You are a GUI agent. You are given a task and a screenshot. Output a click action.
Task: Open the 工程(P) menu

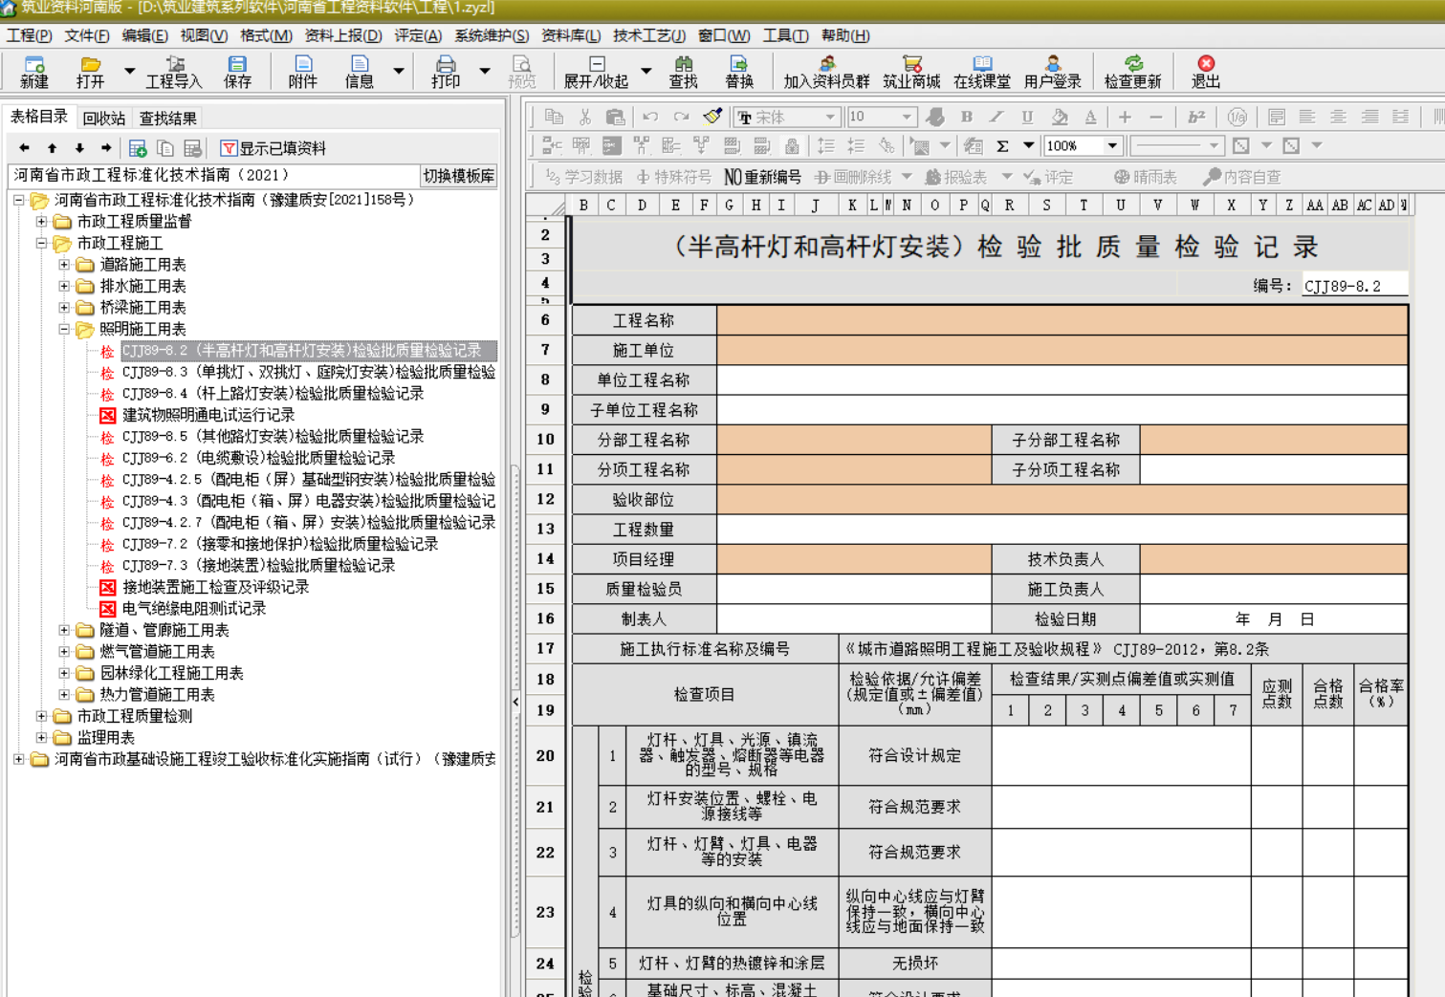tap(30, 35)
